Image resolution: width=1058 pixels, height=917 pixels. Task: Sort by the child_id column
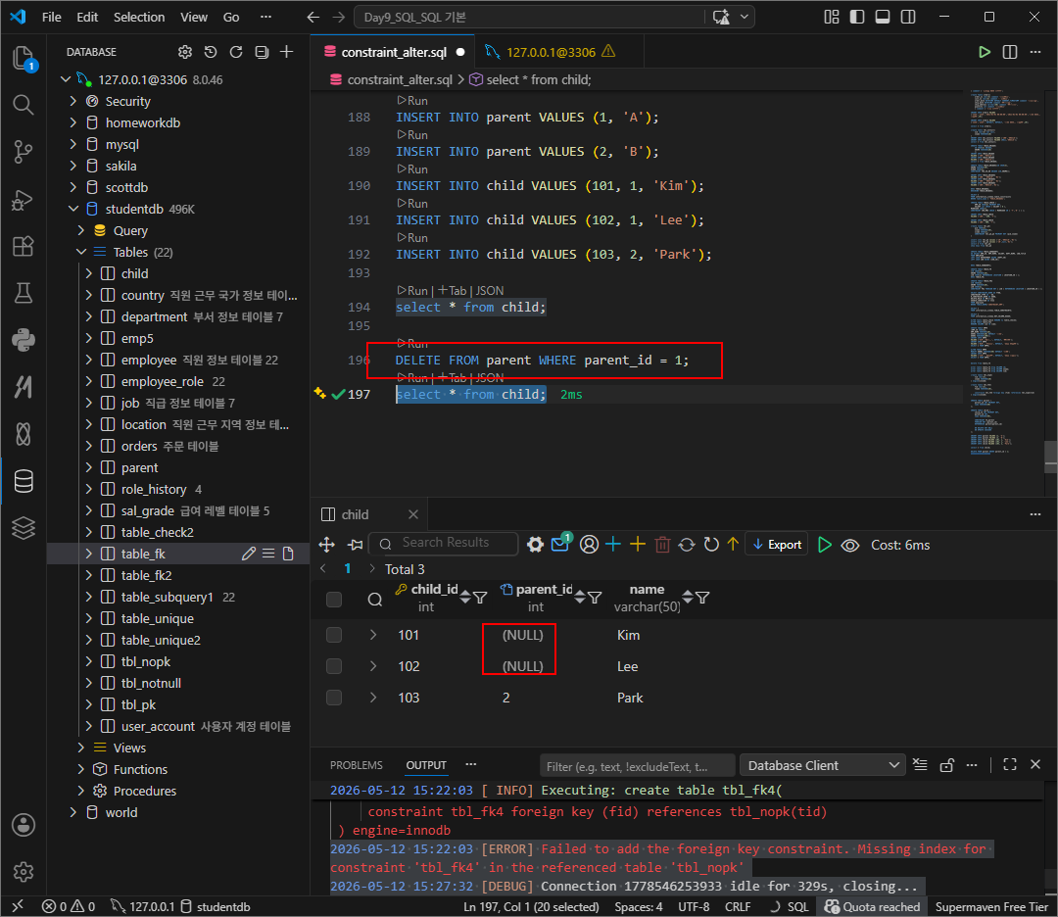pyautogui.click(x=465, y=598)
